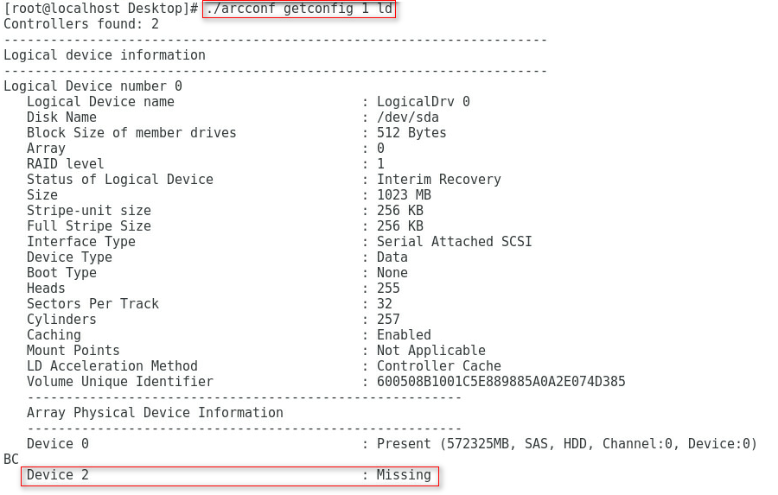Screen dimensions: 778x495
Task: Click the LogicalDrv 0 value
Action: click(424, 102)
